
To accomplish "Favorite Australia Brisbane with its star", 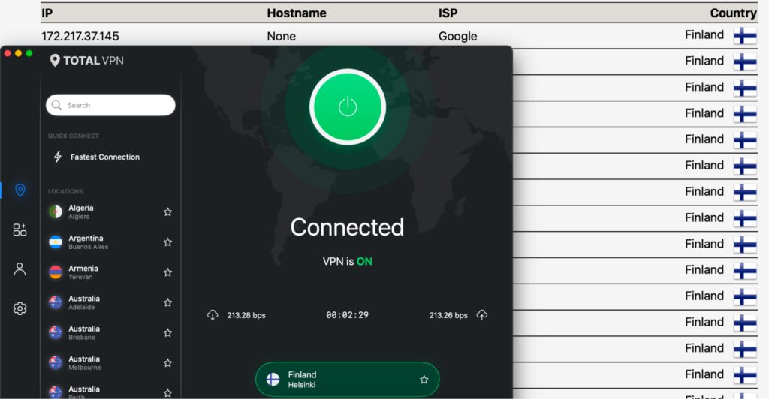I will tap(167, 333).
